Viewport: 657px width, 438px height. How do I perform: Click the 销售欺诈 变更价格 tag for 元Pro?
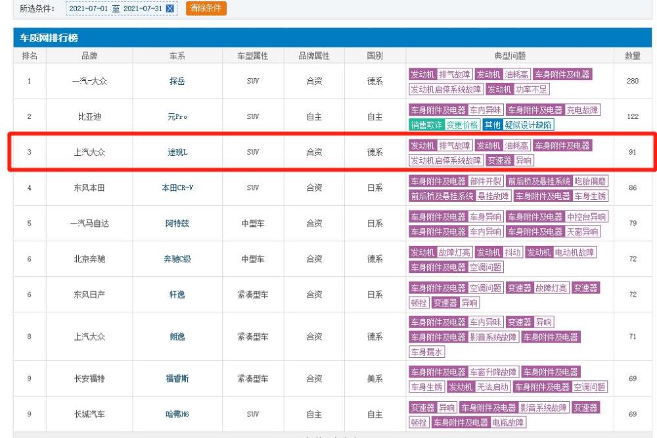[444, 124]
